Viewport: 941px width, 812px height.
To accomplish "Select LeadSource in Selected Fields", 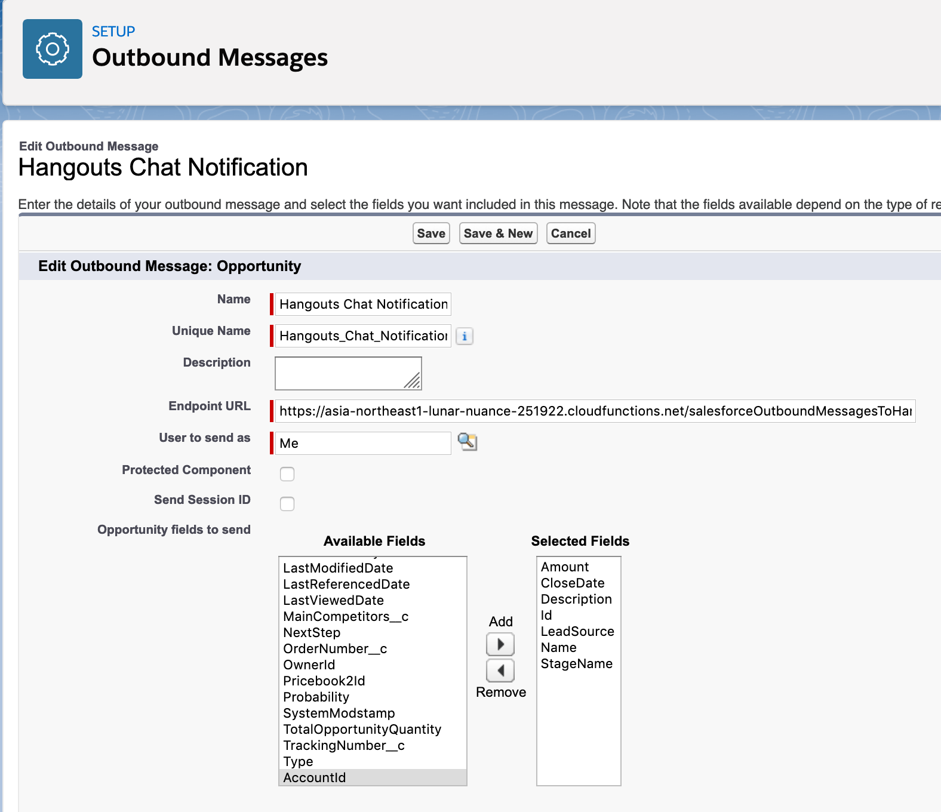I will (579, 631).
